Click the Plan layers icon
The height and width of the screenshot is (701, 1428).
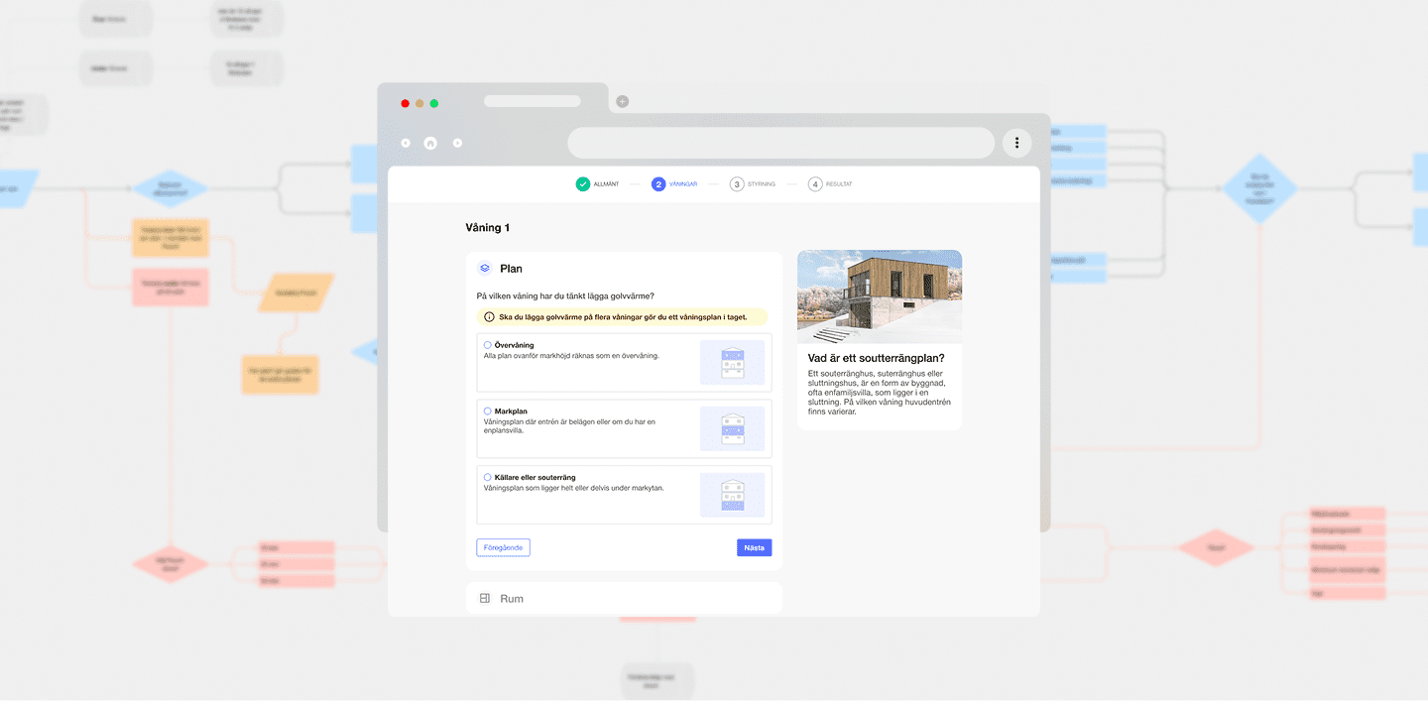tap(485, 269)
